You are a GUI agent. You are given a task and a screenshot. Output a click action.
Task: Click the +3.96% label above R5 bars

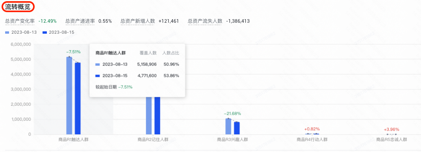click(x=392, y=129)
